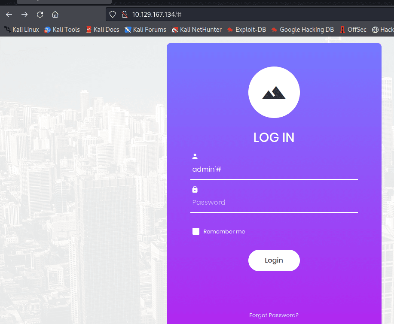
Task: Open the Forgot Password? link
Action: 274,315
